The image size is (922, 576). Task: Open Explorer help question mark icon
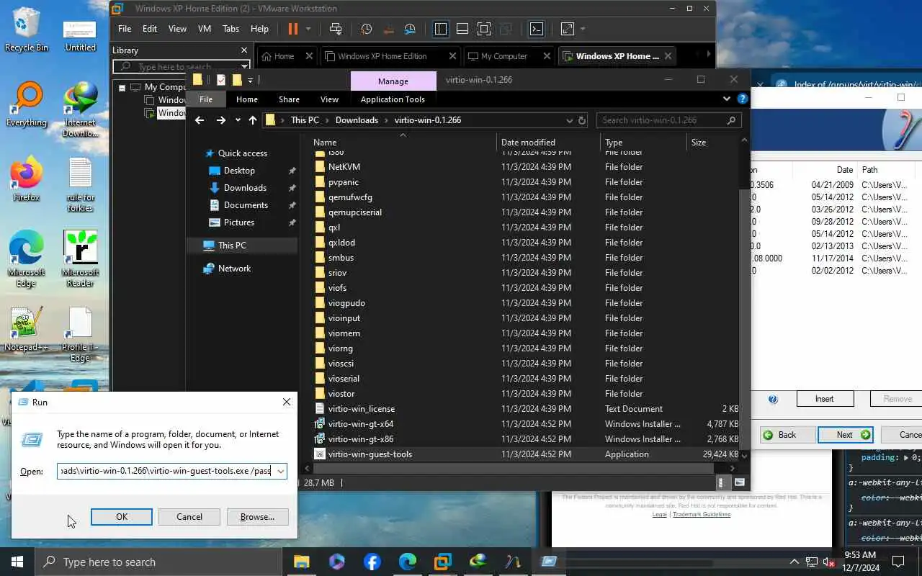coord(742,99)
